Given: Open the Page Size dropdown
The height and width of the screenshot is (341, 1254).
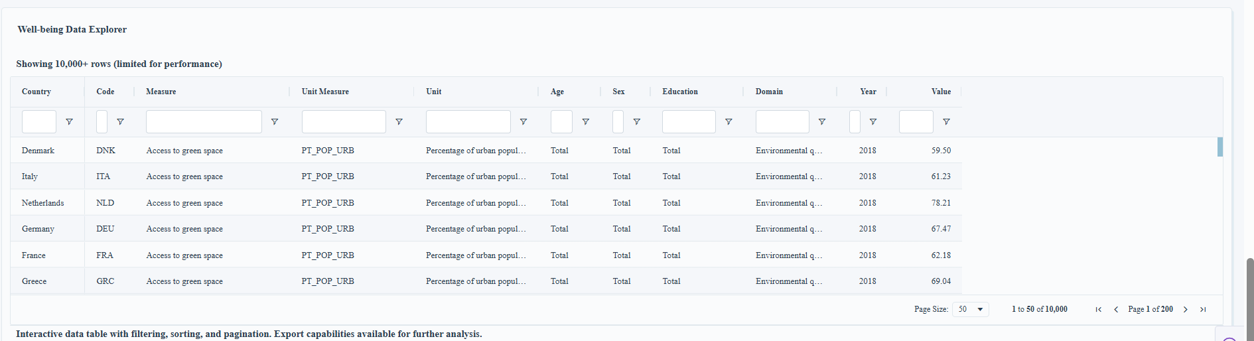Looking at the screenshot, I should 970,310.
